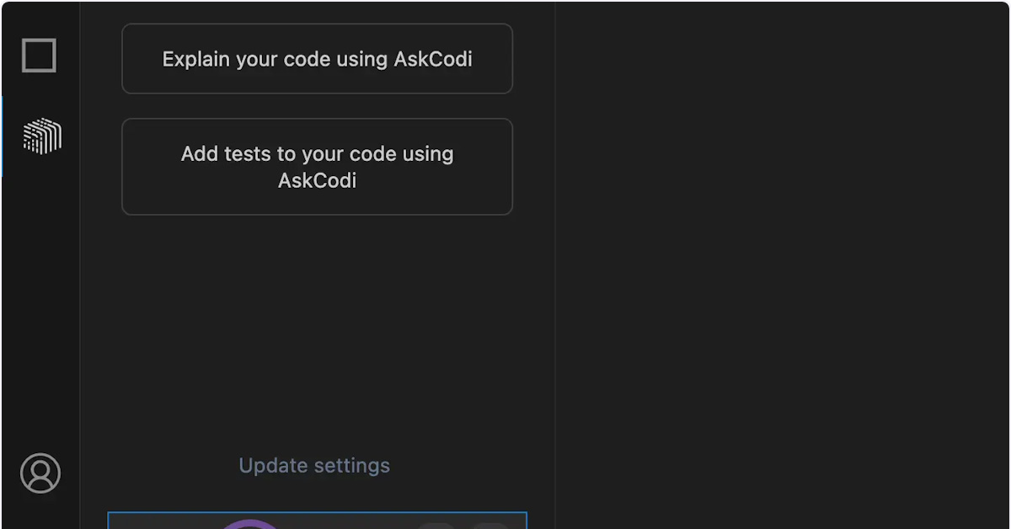Open the Accounts profile icon
Screen dimensions: 1011x529
coord(40,473)
